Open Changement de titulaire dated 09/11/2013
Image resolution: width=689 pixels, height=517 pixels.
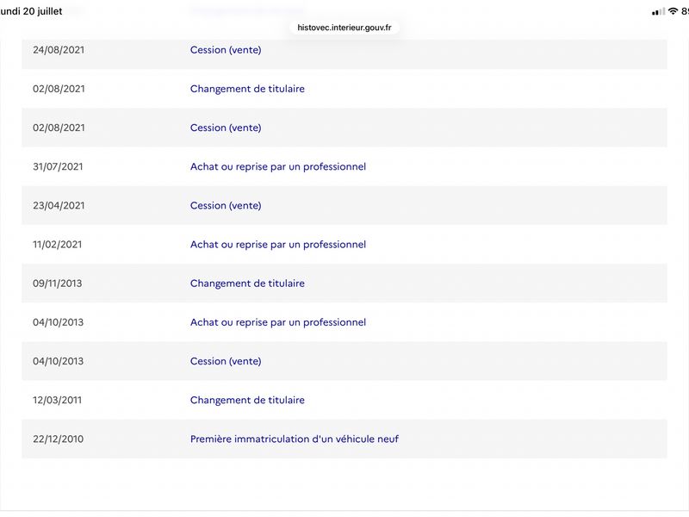pos(247,283)
